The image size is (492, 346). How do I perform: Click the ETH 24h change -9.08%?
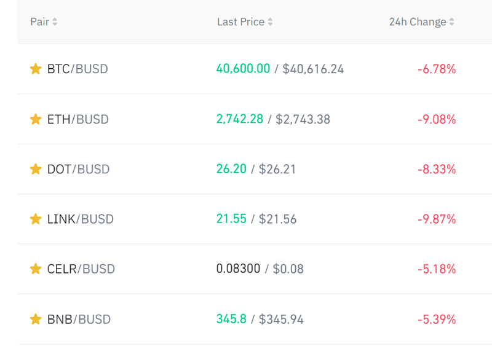click(437, 119)
